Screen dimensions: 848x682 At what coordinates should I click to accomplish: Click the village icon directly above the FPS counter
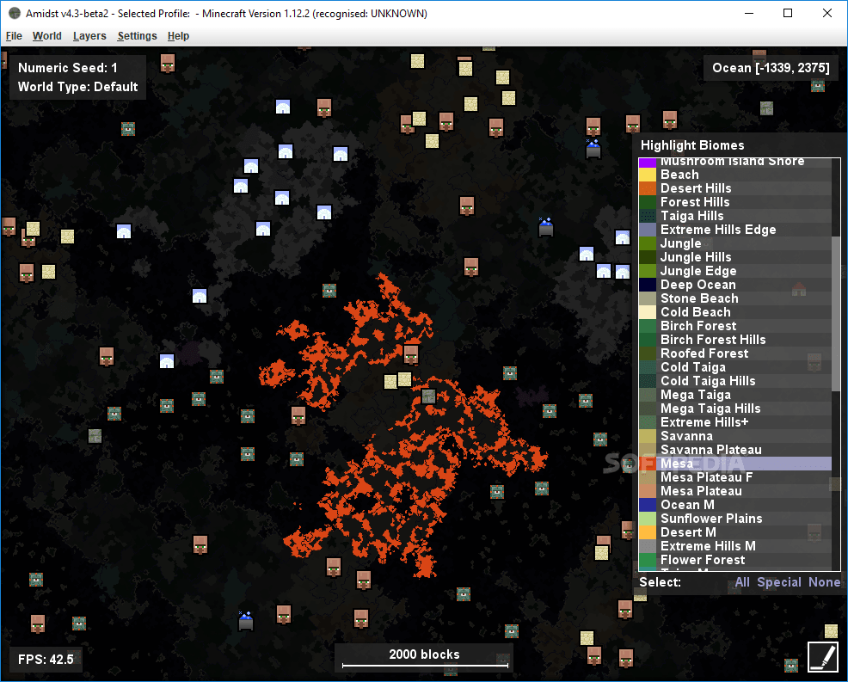point(37,624)
